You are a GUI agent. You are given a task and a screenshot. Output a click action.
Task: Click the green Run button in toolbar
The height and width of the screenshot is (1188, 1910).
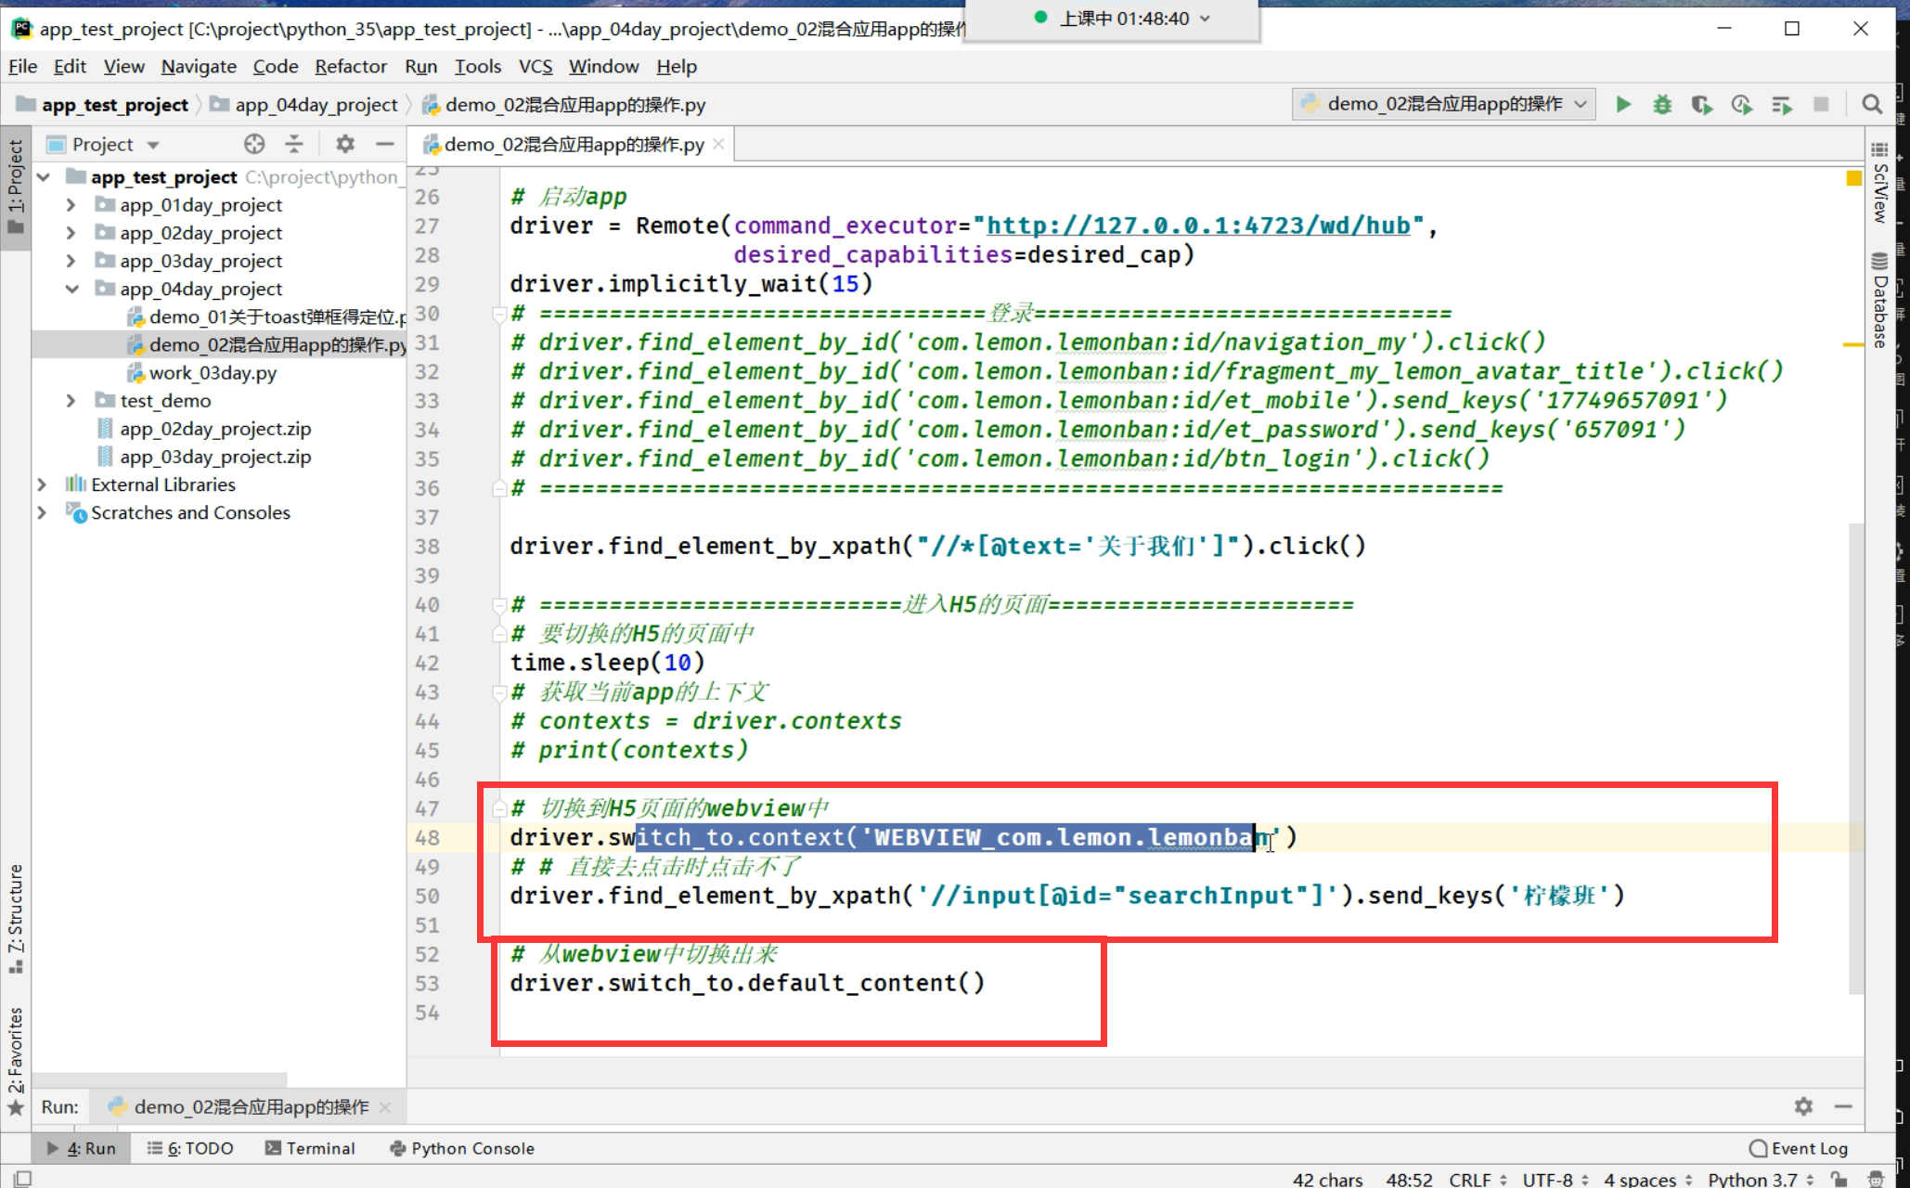pos(1623,105)
